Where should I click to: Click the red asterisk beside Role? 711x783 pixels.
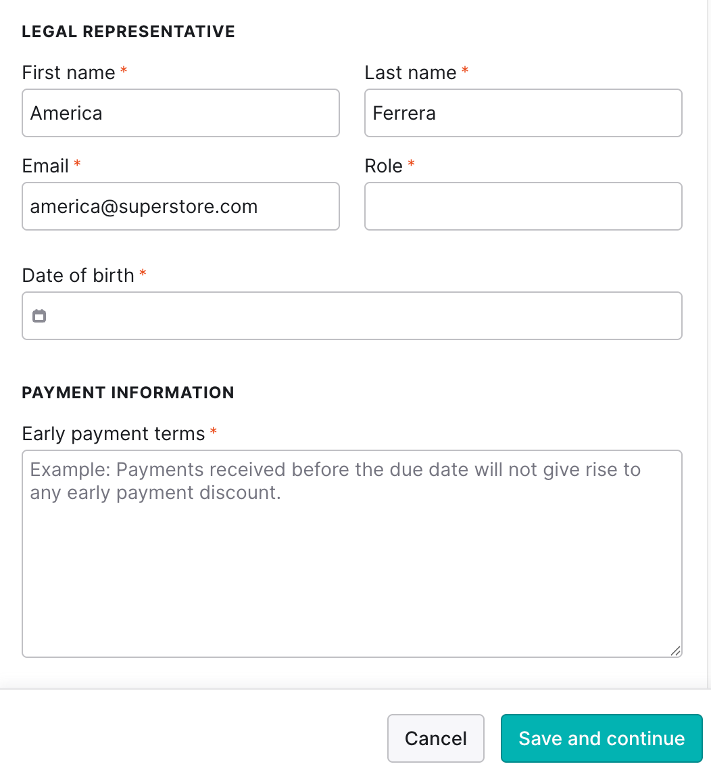coord(412,163)
